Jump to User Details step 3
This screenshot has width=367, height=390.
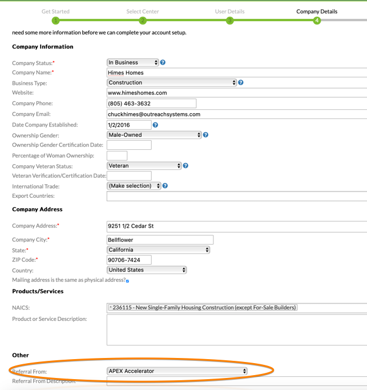[229, 21]
